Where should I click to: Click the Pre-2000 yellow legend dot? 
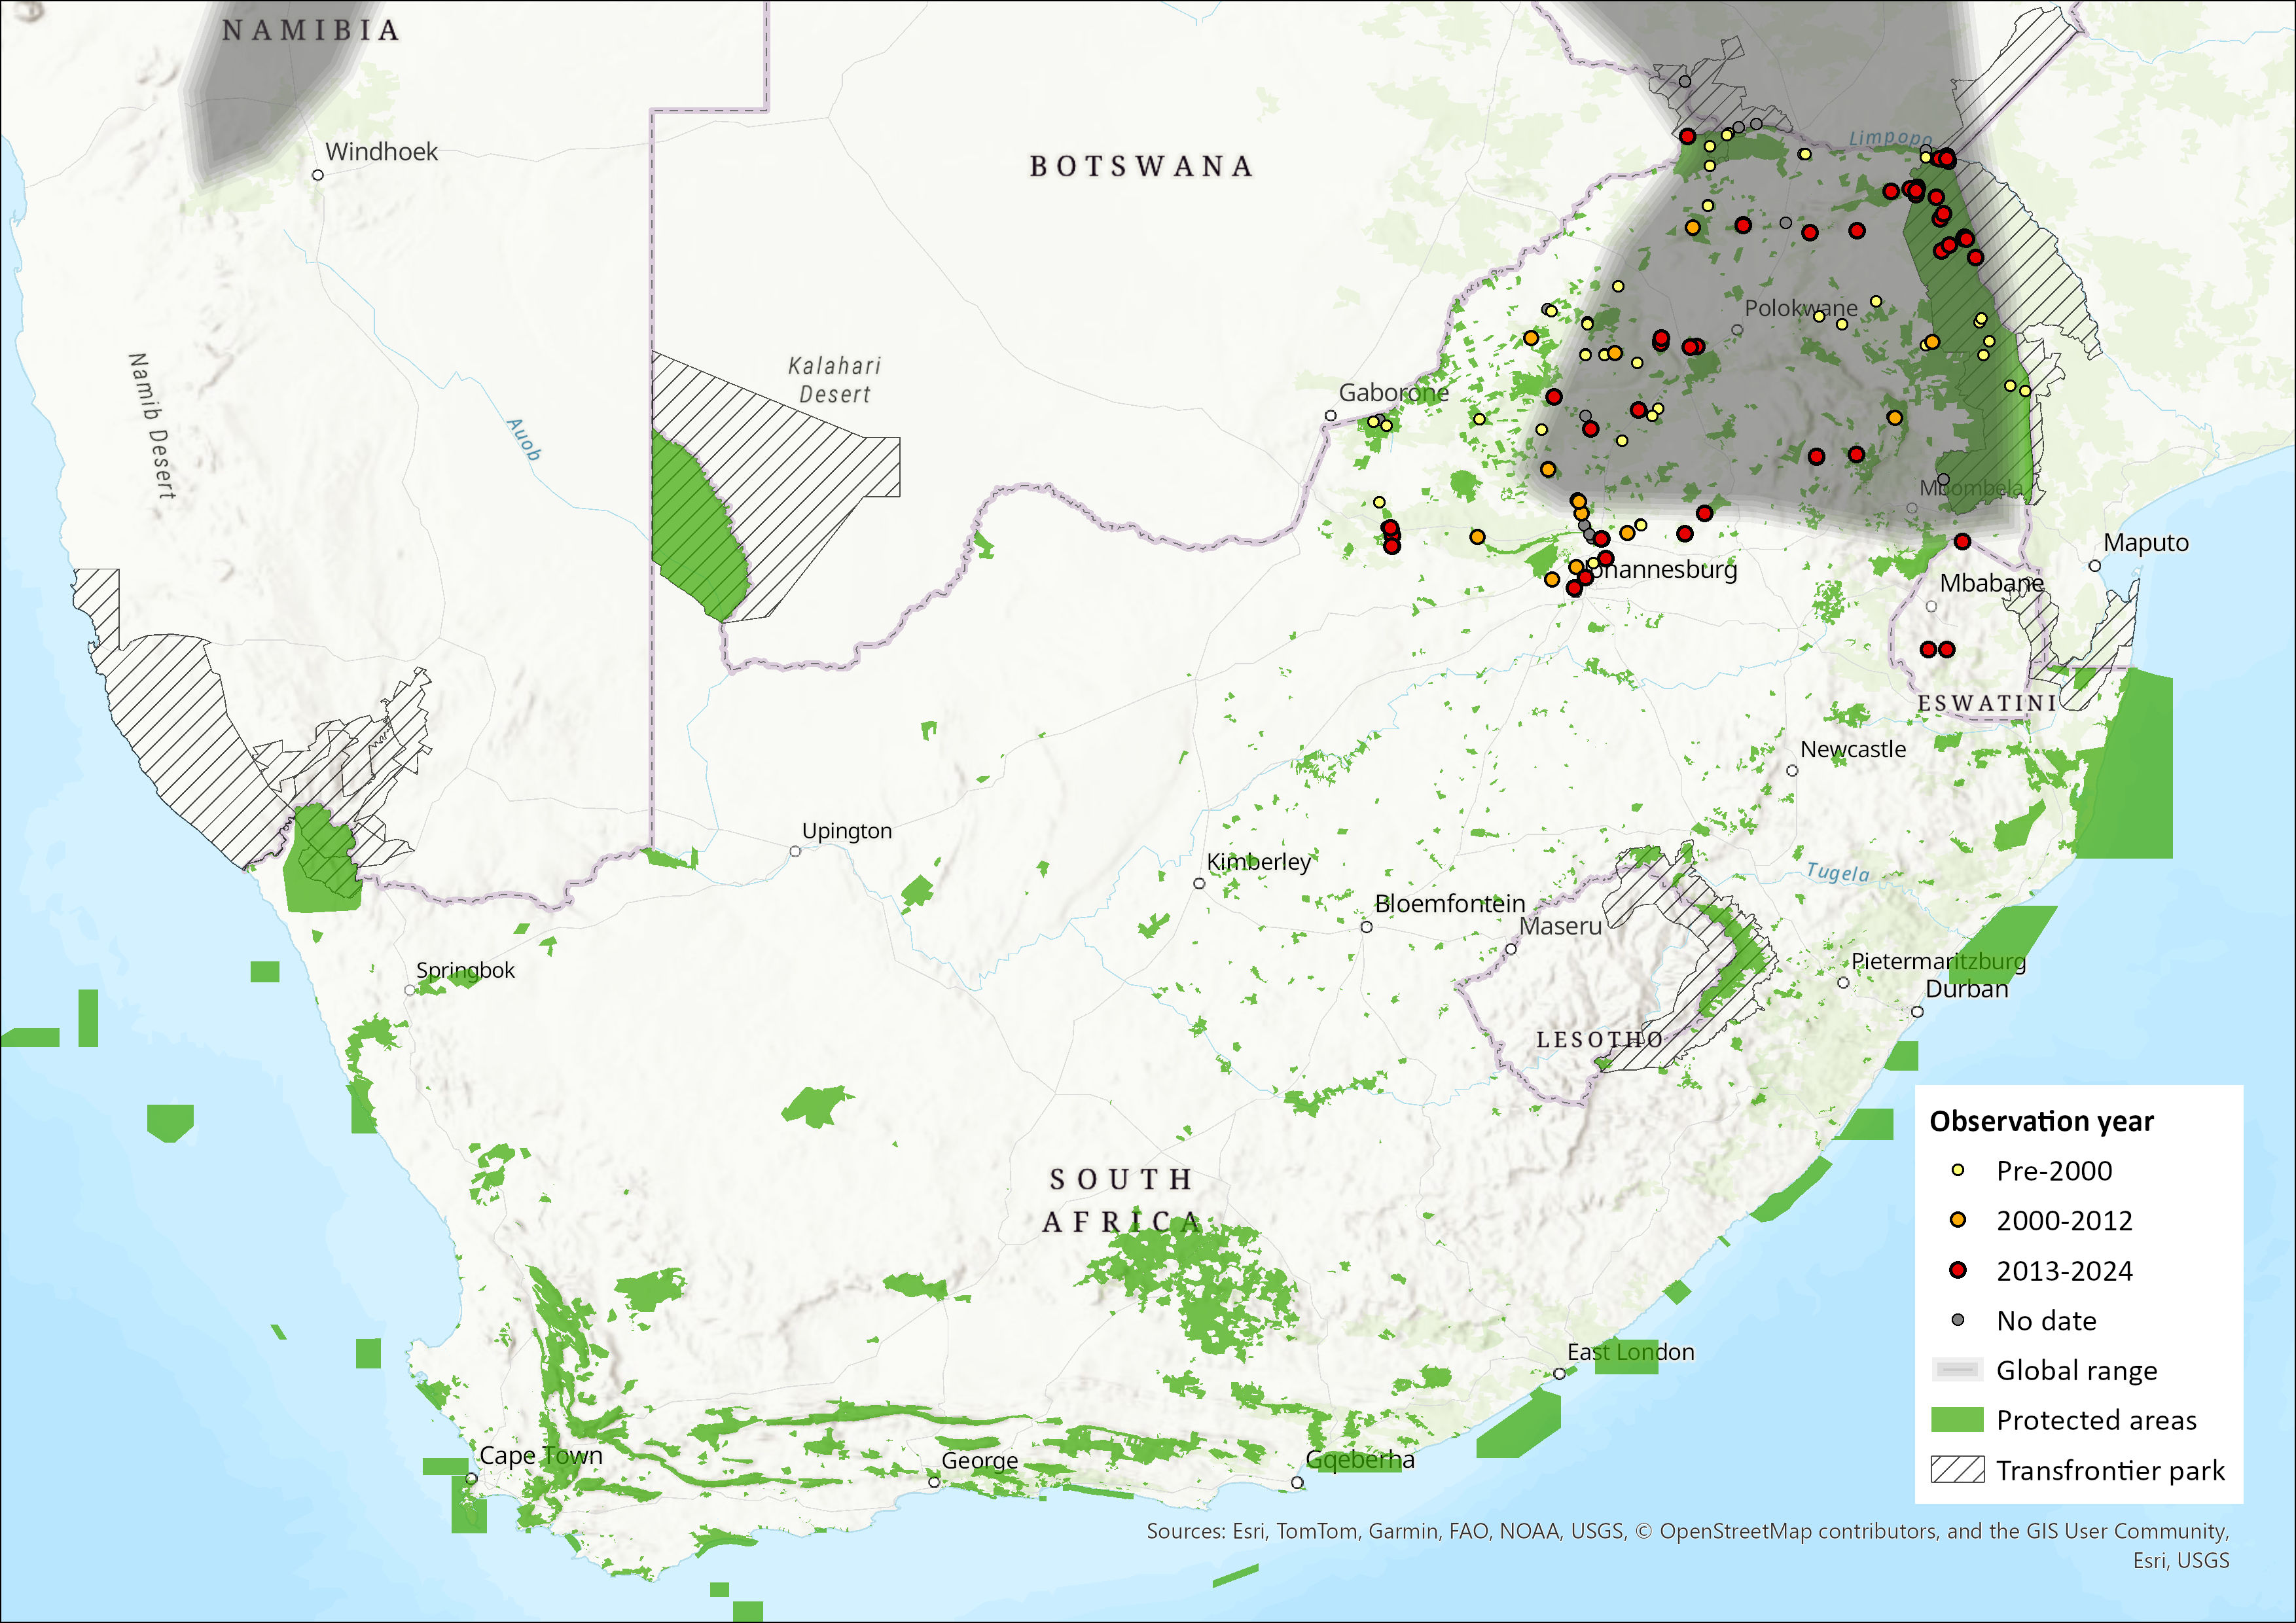tap(1958, 1170)
